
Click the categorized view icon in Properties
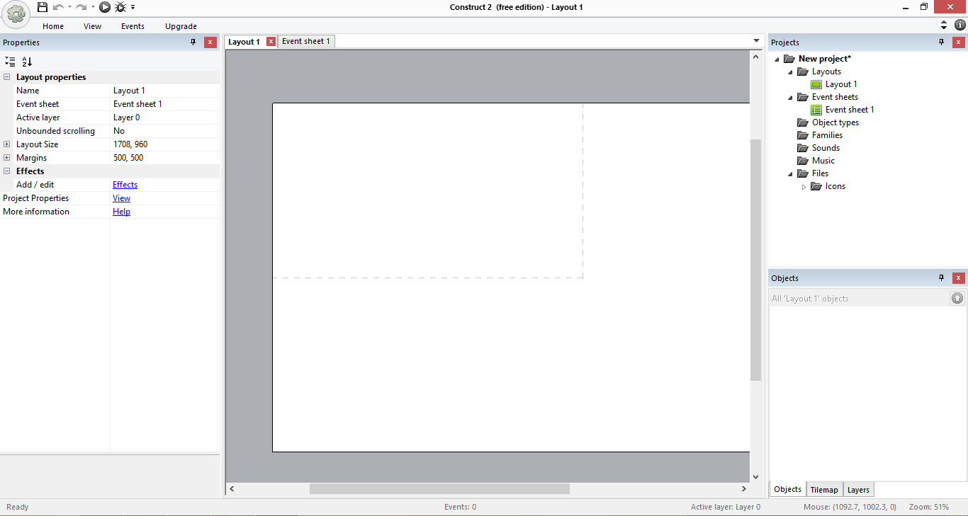click(x=9, y=62)
